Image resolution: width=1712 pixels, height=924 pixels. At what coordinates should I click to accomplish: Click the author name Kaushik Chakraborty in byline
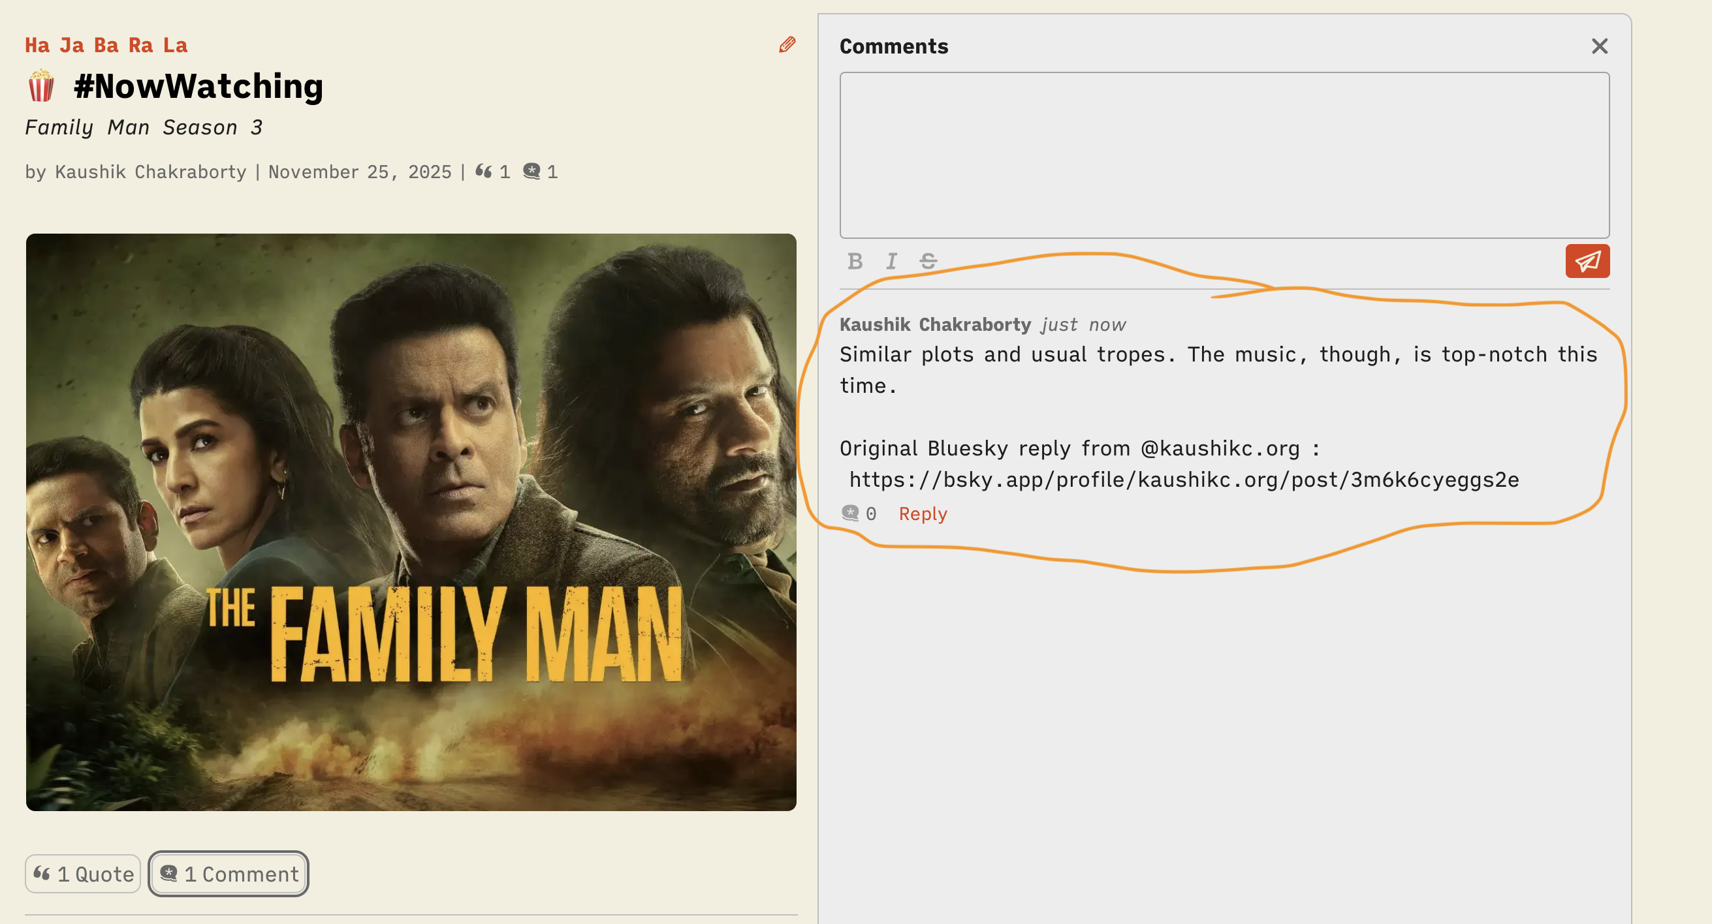(150, 172)
